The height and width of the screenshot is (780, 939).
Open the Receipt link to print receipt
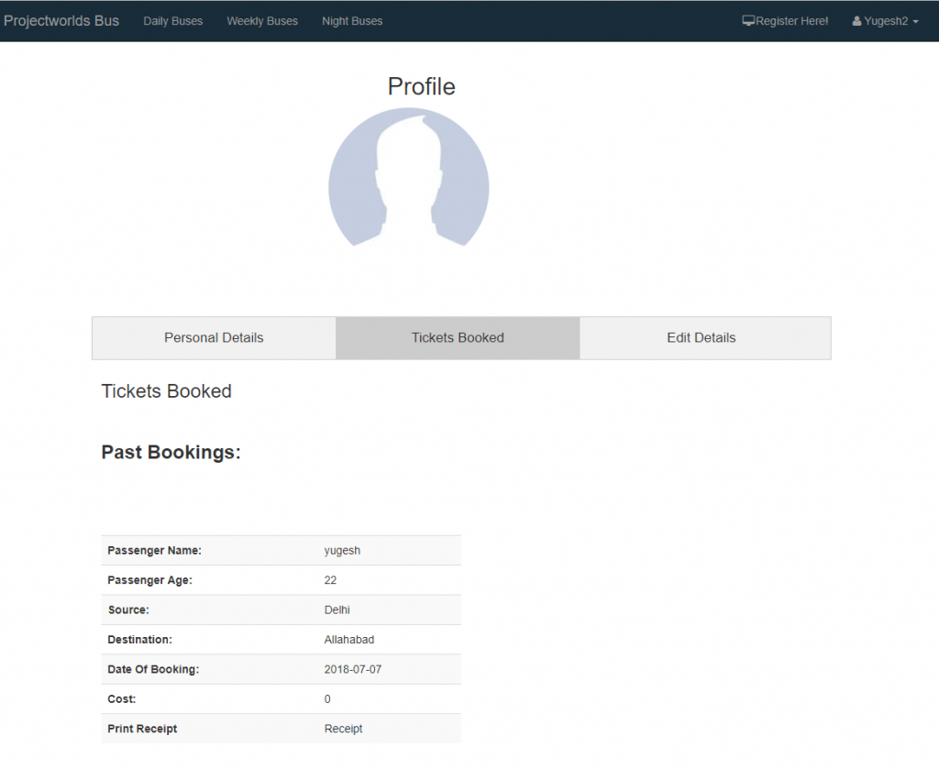(x=343, y=728)
